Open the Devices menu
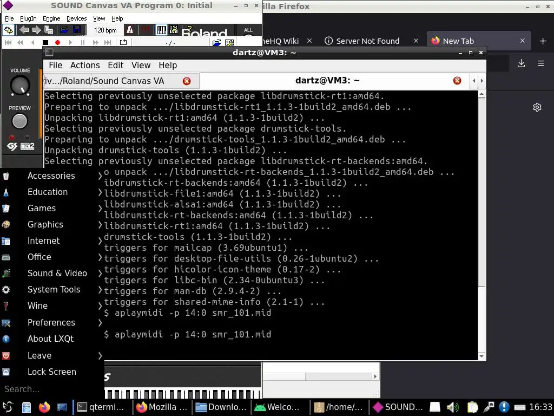The width and height of the screenshot is (554, 416). (76, 18)
